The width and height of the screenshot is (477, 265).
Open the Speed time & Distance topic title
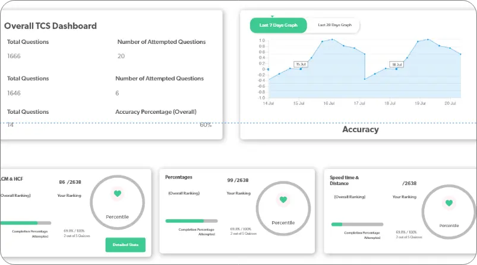(345, 180)
